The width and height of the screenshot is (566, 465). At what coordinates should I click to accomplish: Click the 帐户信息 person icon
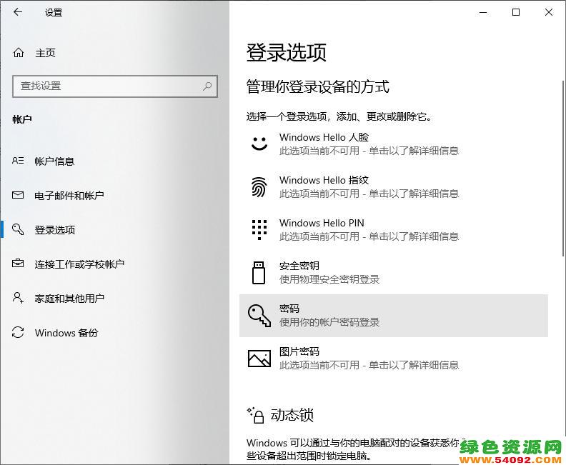click(18, 161)
